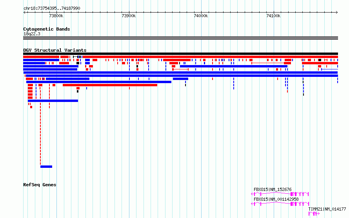Select the red thin-line variant above FBXO15

coord(271,63)
